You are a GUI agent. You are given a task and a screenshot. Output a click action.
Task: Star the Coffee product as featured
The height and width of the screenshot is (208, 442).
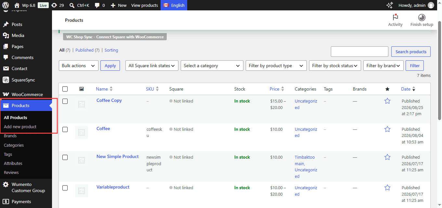pos(387,129)
